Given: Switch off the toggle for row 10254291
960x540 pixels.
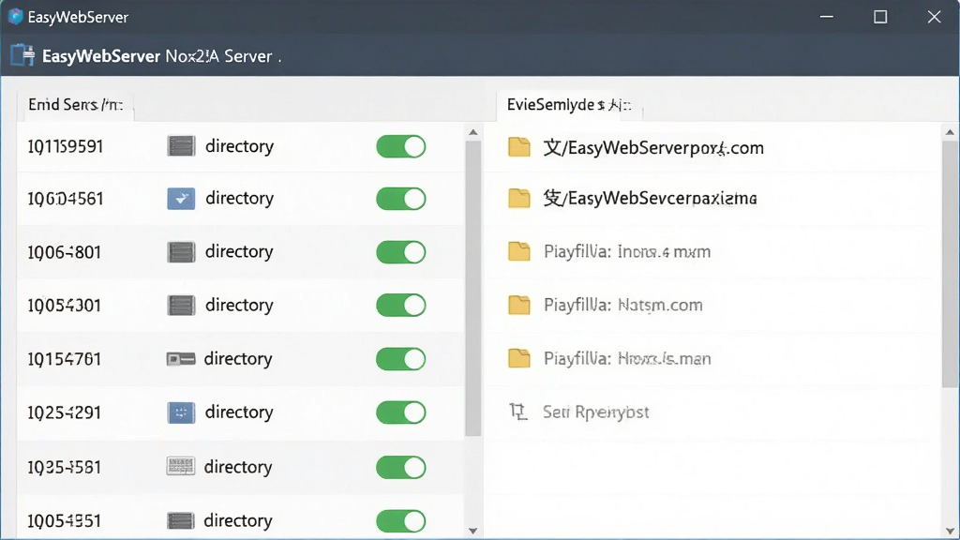Looking at the screenshot, I should coord(401,412).
